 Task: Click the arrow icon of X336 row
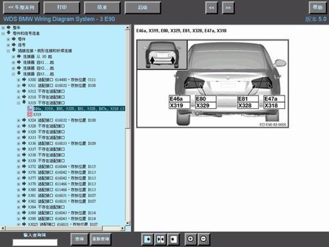(24, 143)
